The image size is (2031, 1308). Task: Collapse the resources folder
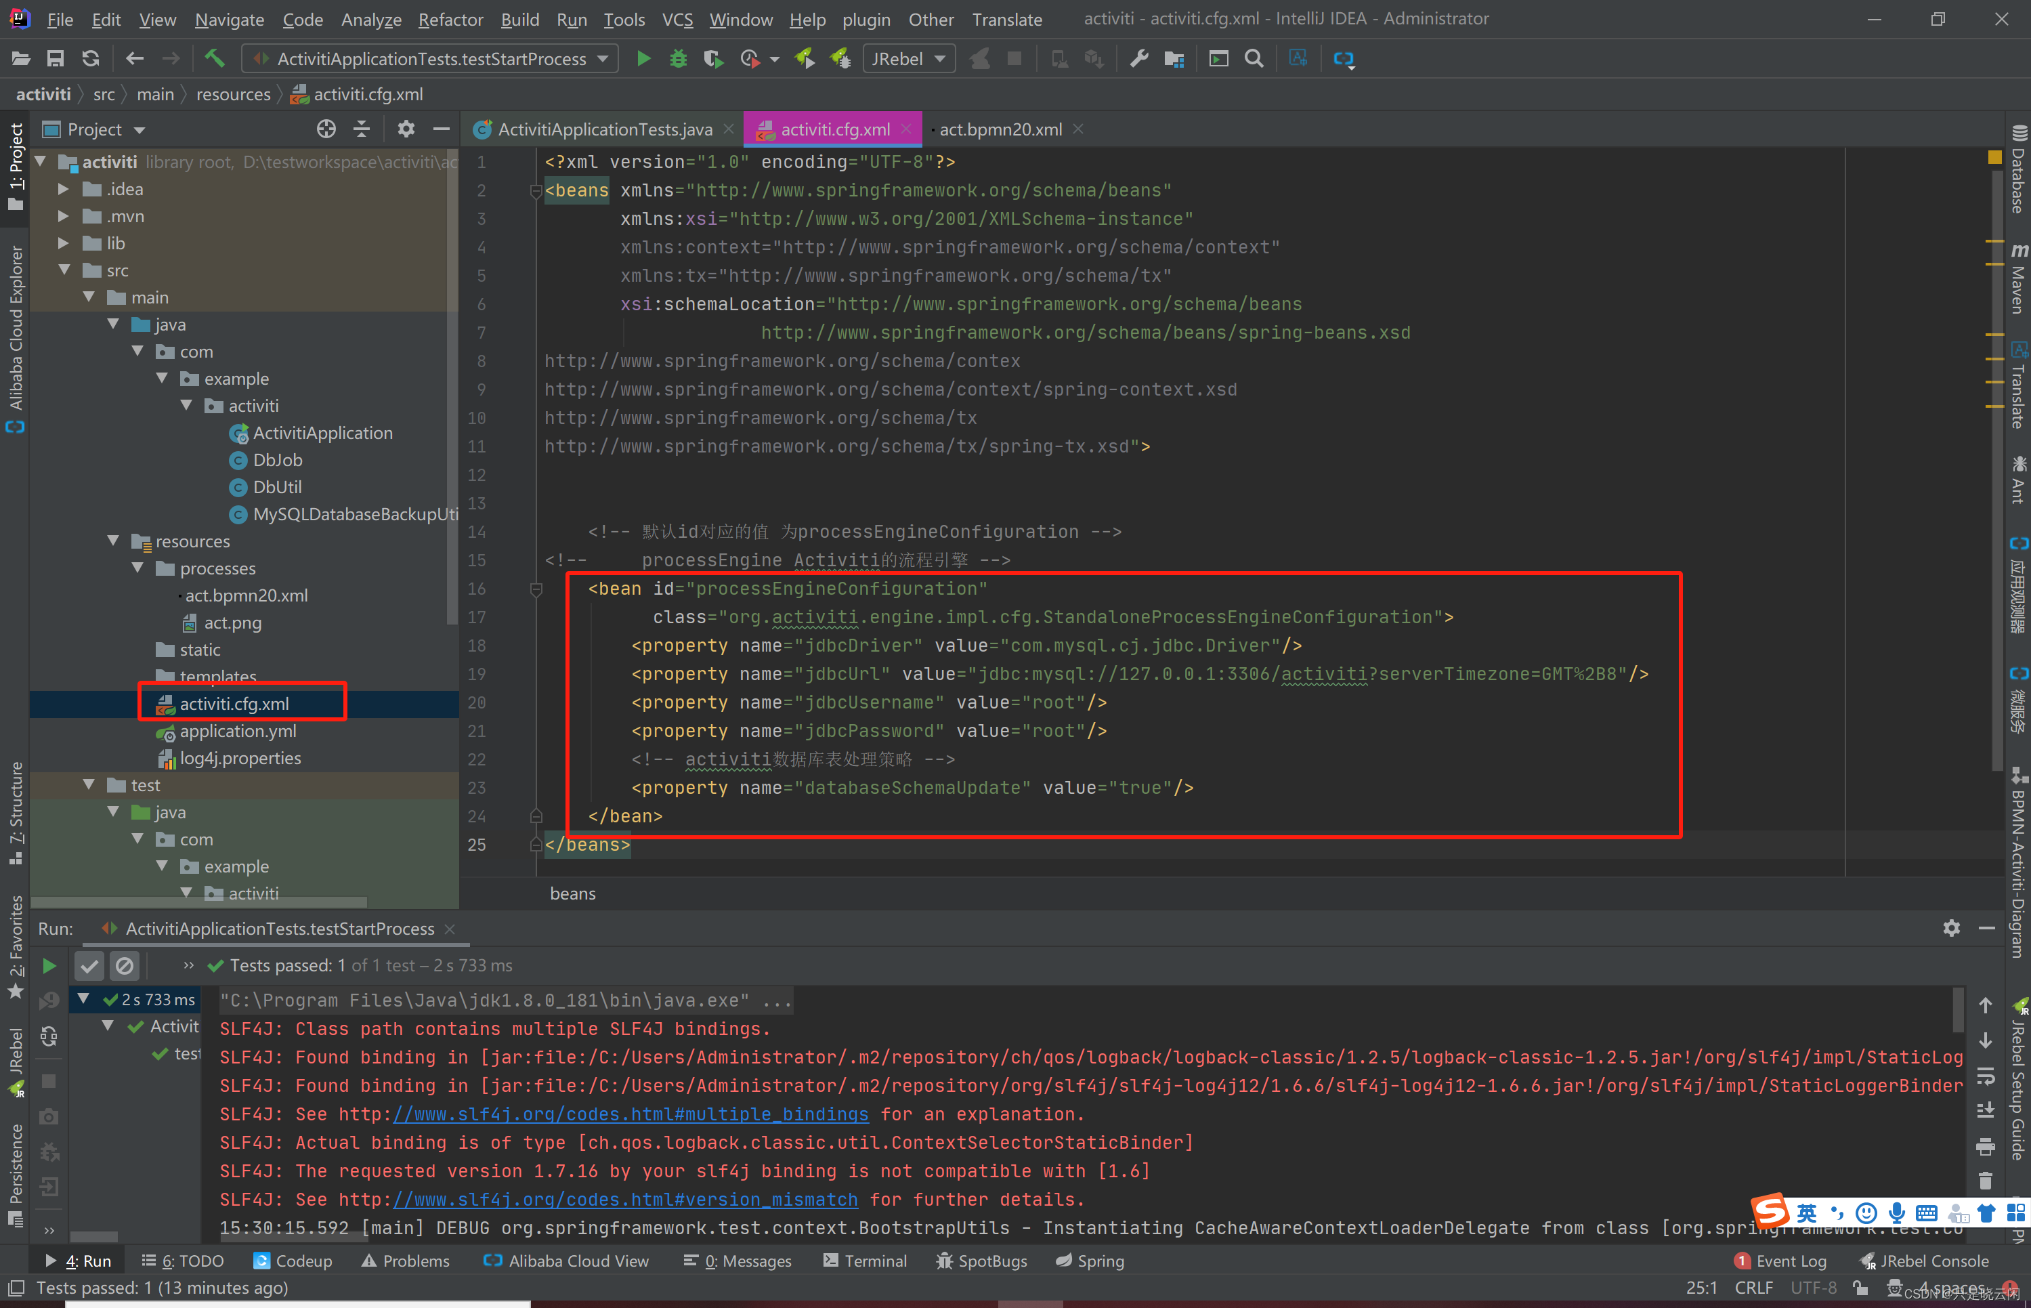point(113,541)
